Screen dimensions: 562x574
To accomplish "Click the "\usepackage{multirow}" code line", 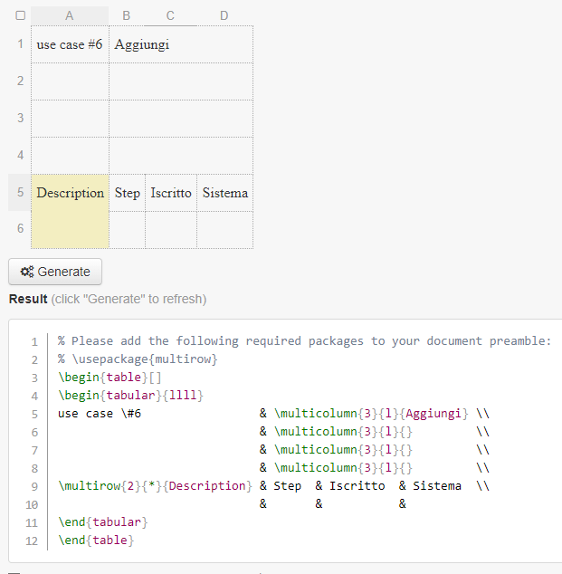I will click(x=138, y=359).
